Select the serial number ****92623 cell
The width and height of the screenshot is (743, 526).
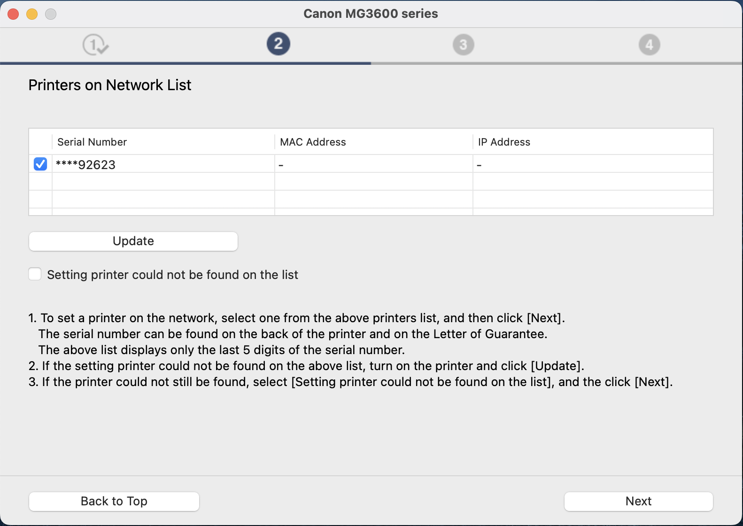pos(163,164)
